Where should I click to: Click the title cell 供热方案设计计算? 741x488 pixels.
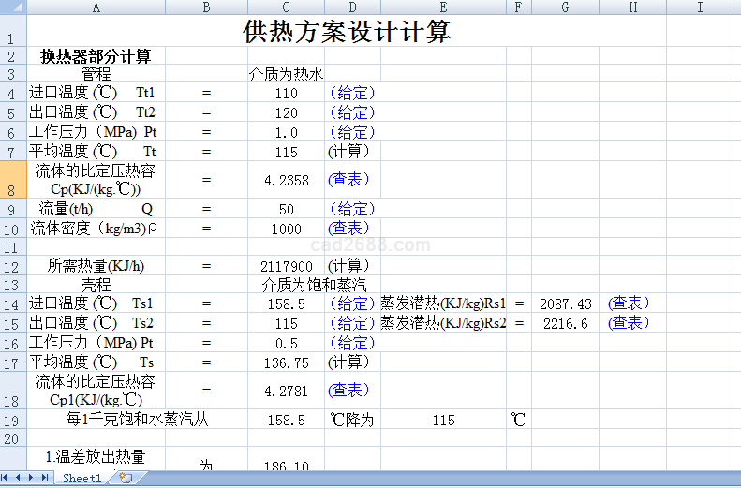[x=347, y=32]
